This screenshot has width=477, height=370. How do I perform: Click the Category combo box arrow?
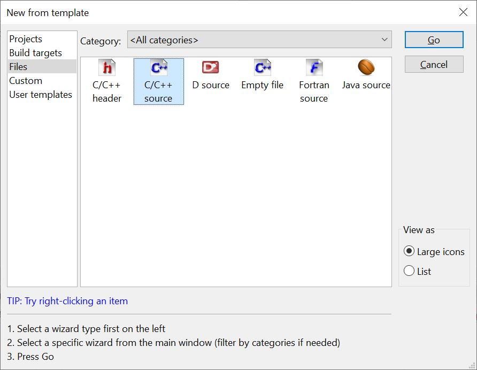(384, 40)
